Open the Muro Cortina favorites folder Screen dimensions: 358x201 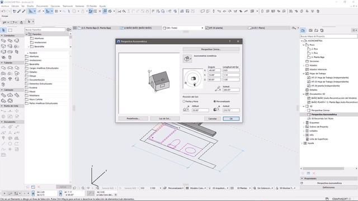click(36, 99)
